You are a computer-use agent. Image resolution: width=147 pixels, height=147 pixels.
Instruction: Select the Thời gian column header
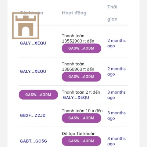pyautogui.click(x=112, y=13)
